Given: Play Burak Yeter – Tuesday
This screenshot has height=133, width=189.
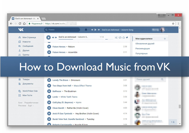Looking at the screenshot, I should pyautogui.click(x=49, y=119).
